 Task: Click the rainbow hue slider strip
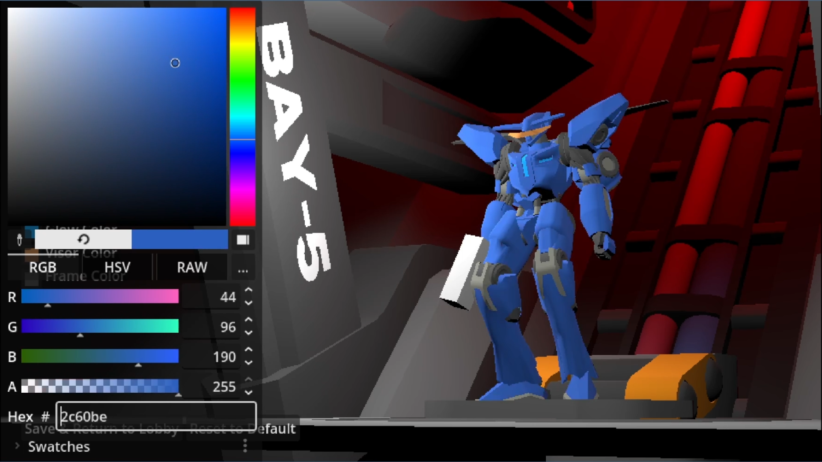[242, 116]
